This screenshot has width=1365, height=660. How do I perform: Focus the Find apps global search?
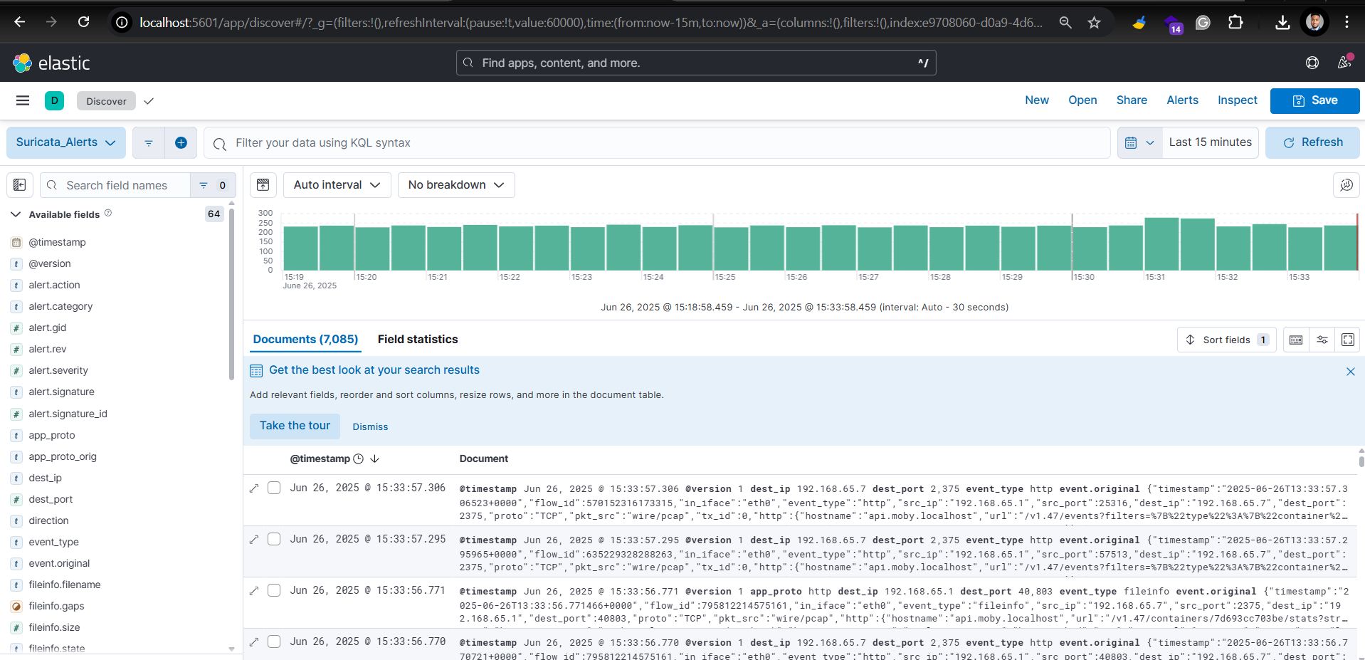695,63
